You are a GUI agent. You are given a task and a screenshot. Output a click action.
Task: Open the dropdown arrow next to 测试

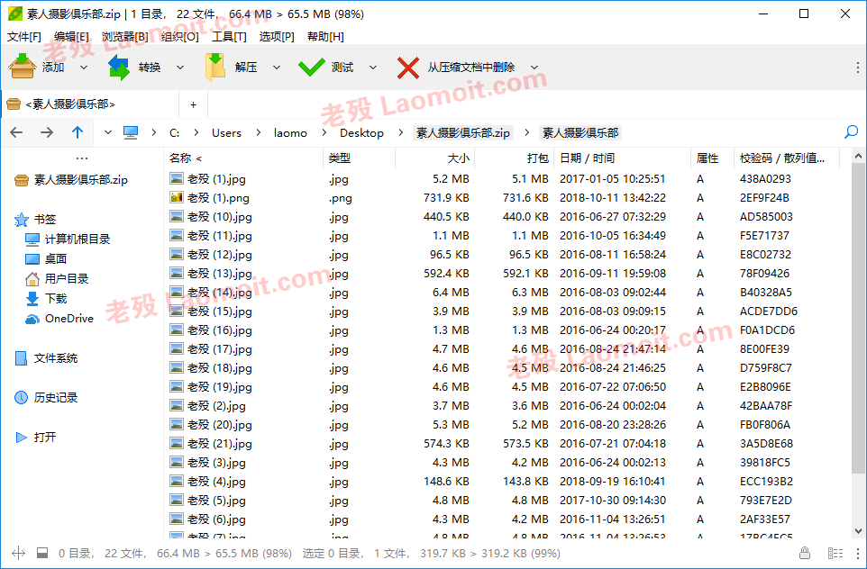click(x=373, y=68)
